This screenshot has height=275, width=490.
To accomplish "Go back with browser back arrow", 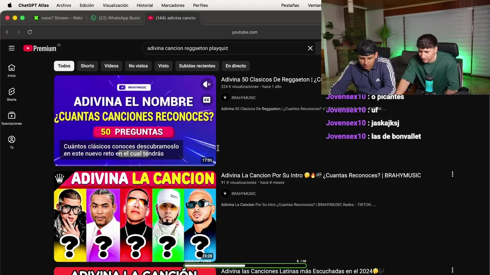I will tap(7, 32).
